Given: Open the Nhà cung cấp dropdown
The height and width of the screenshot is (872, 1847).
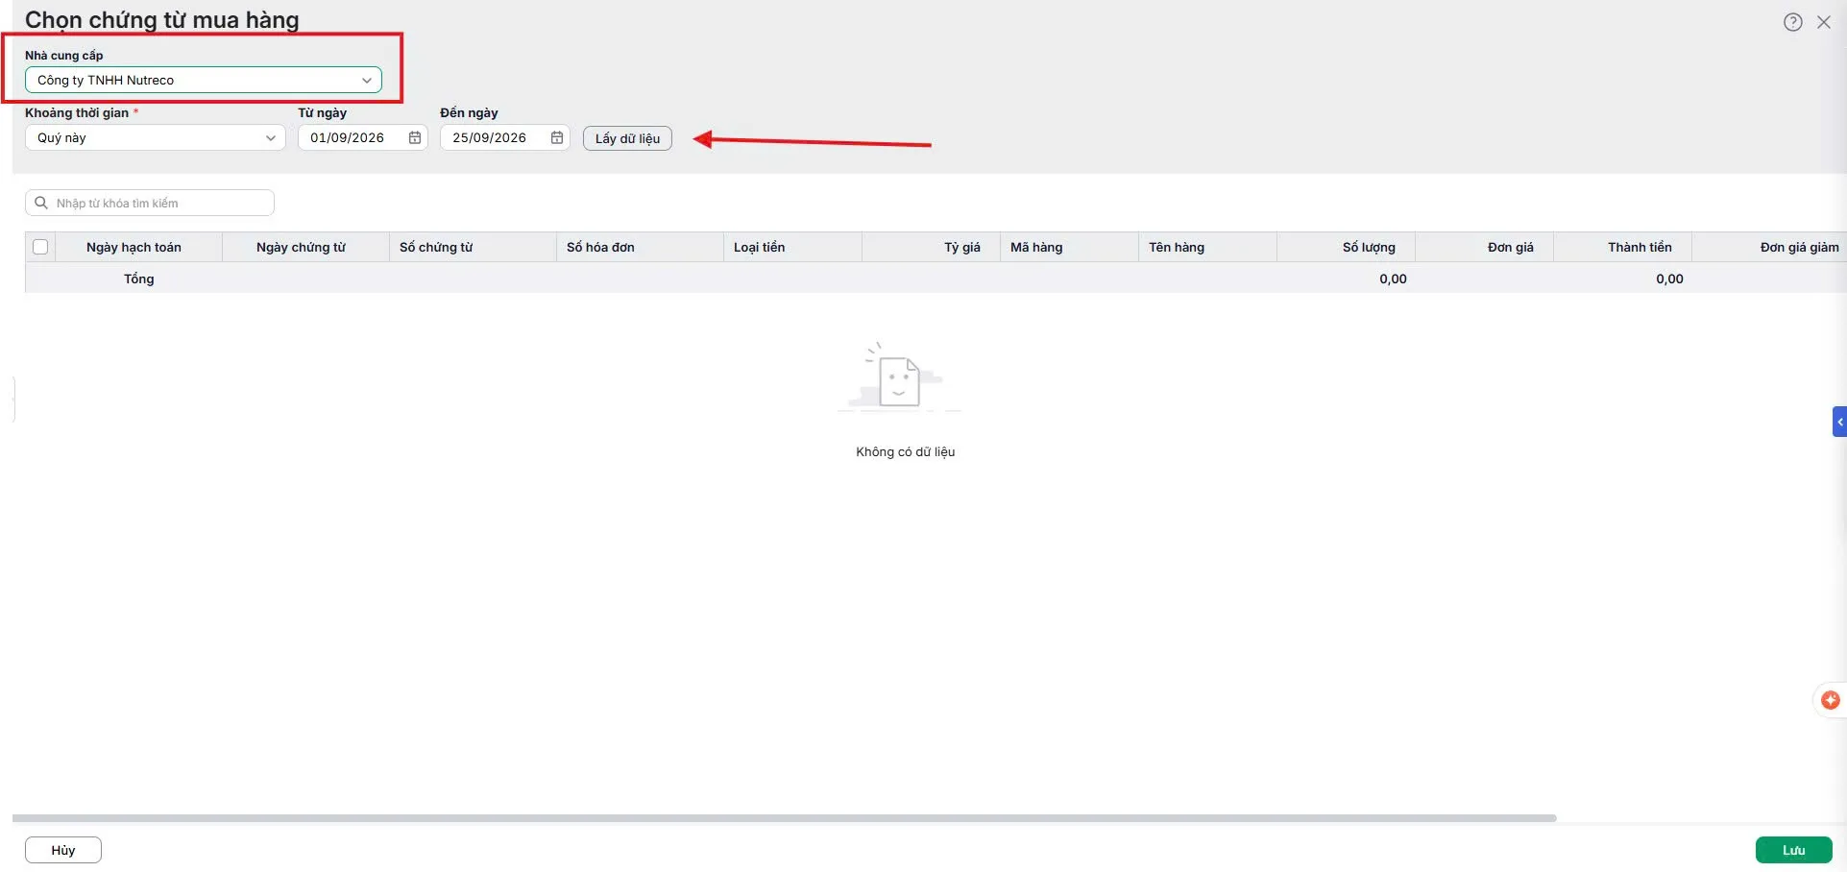Looking at the screenshot, I should tap(204, 80).
